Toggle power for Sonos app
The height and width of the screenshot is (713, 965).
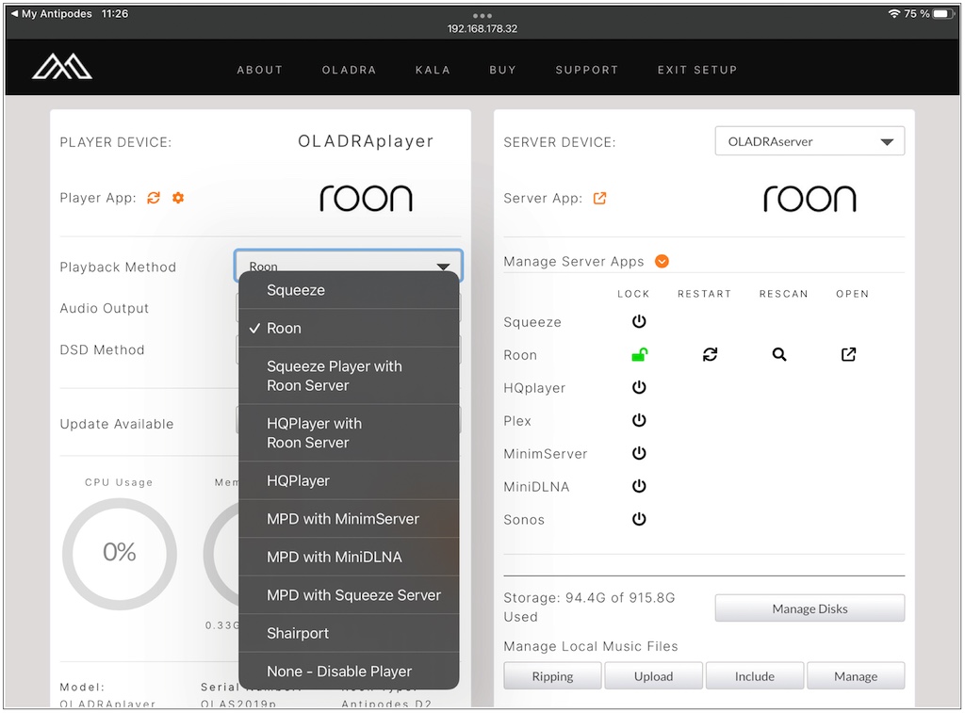(639, 519)
